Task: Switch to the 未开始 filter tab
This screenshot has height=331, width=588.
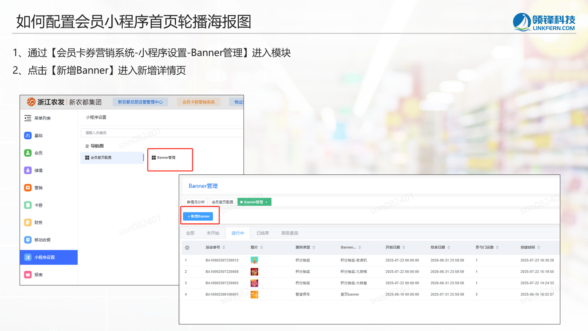Action: [x=213, y=233]
